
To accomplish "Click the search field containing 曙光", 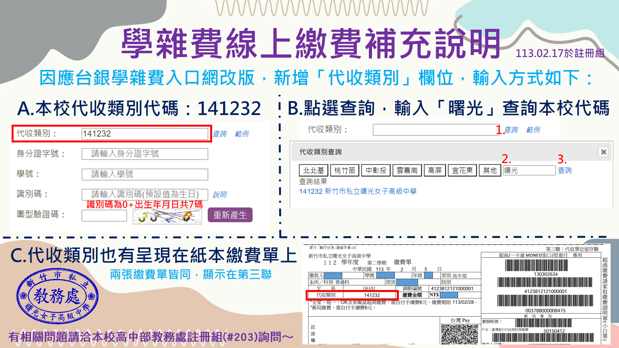I will coord(529,170).
